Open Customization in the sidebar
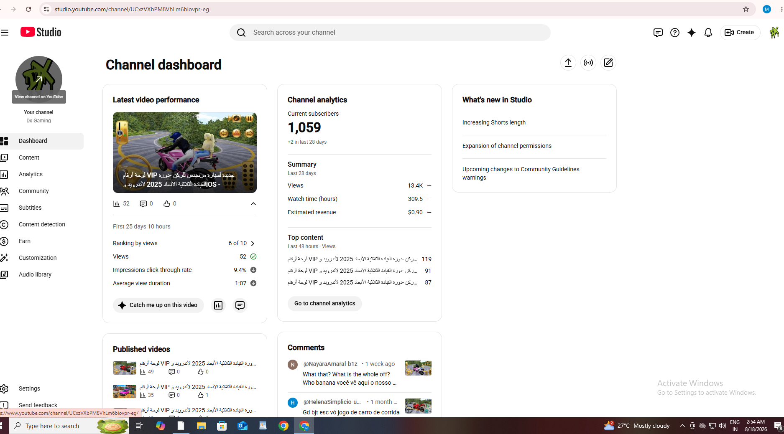Viewport: 784px width, 434px height. [42, 258]
